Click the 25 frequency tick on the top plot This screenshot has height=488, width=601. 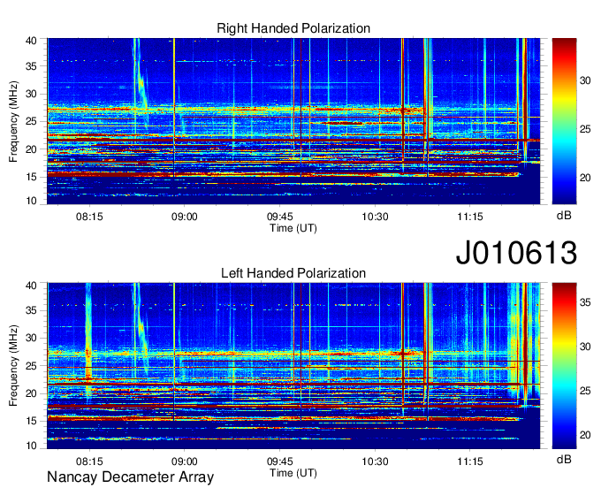coord(31,121)
